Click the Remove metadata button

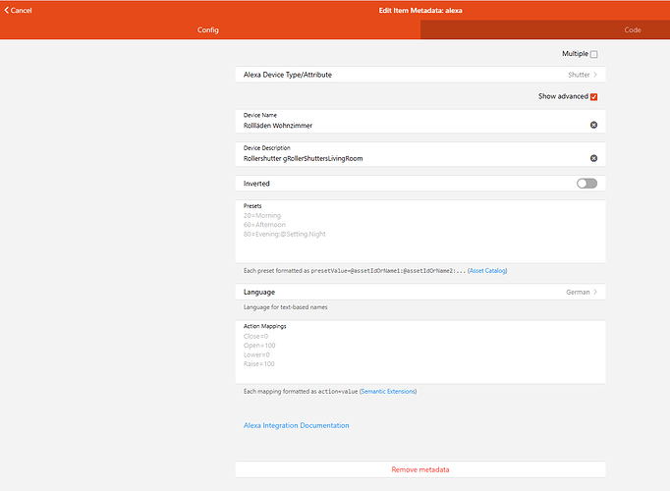click(420, 469)
